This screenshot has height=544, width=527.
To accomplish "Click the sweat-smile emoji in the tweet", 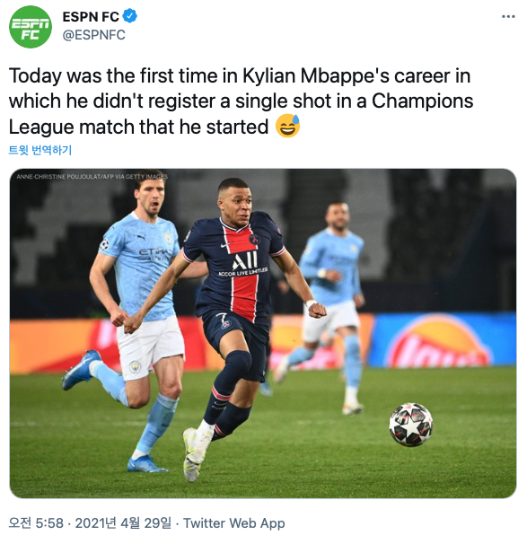I will (287, 126).
